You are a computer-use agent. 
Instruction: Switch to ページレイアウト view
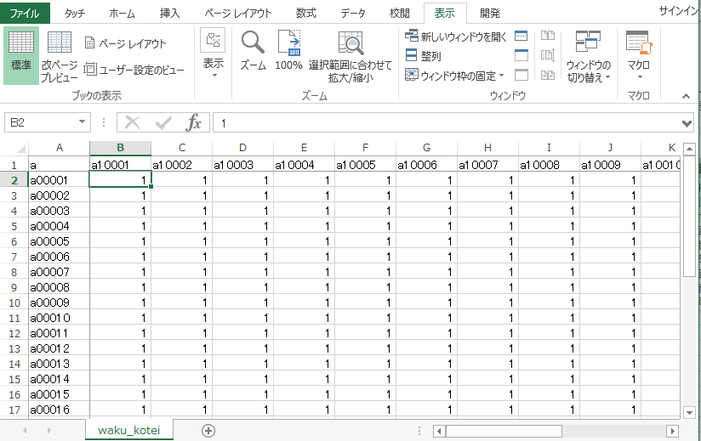pyautogui.click(x=126, y=43)
